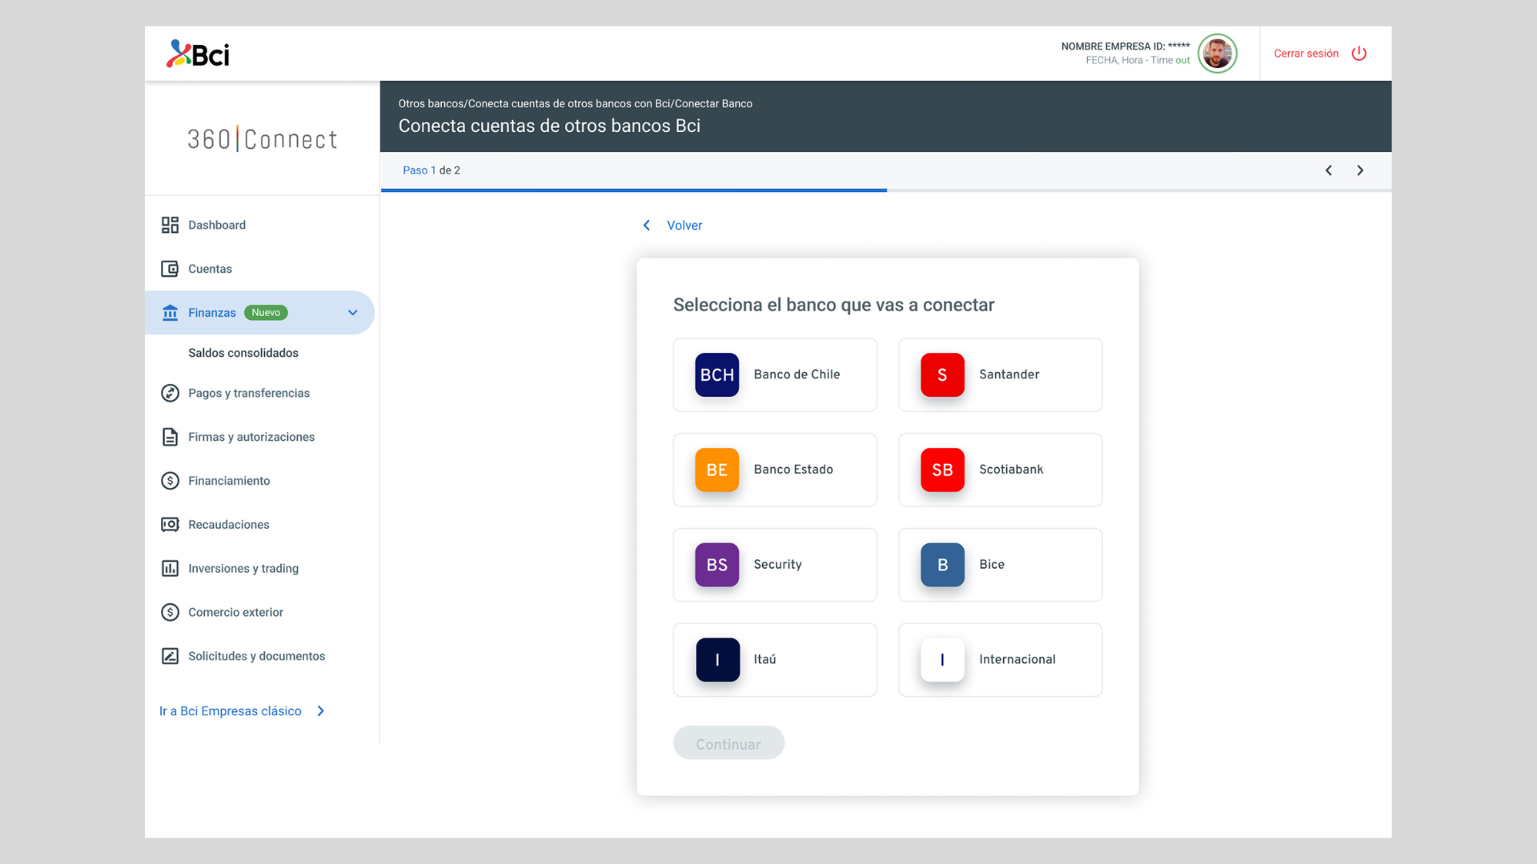Click the Financiamiento dollar icon
The width and height of the screenshot is (1537, 864).
pyautogui.click(x=170, y=481)
